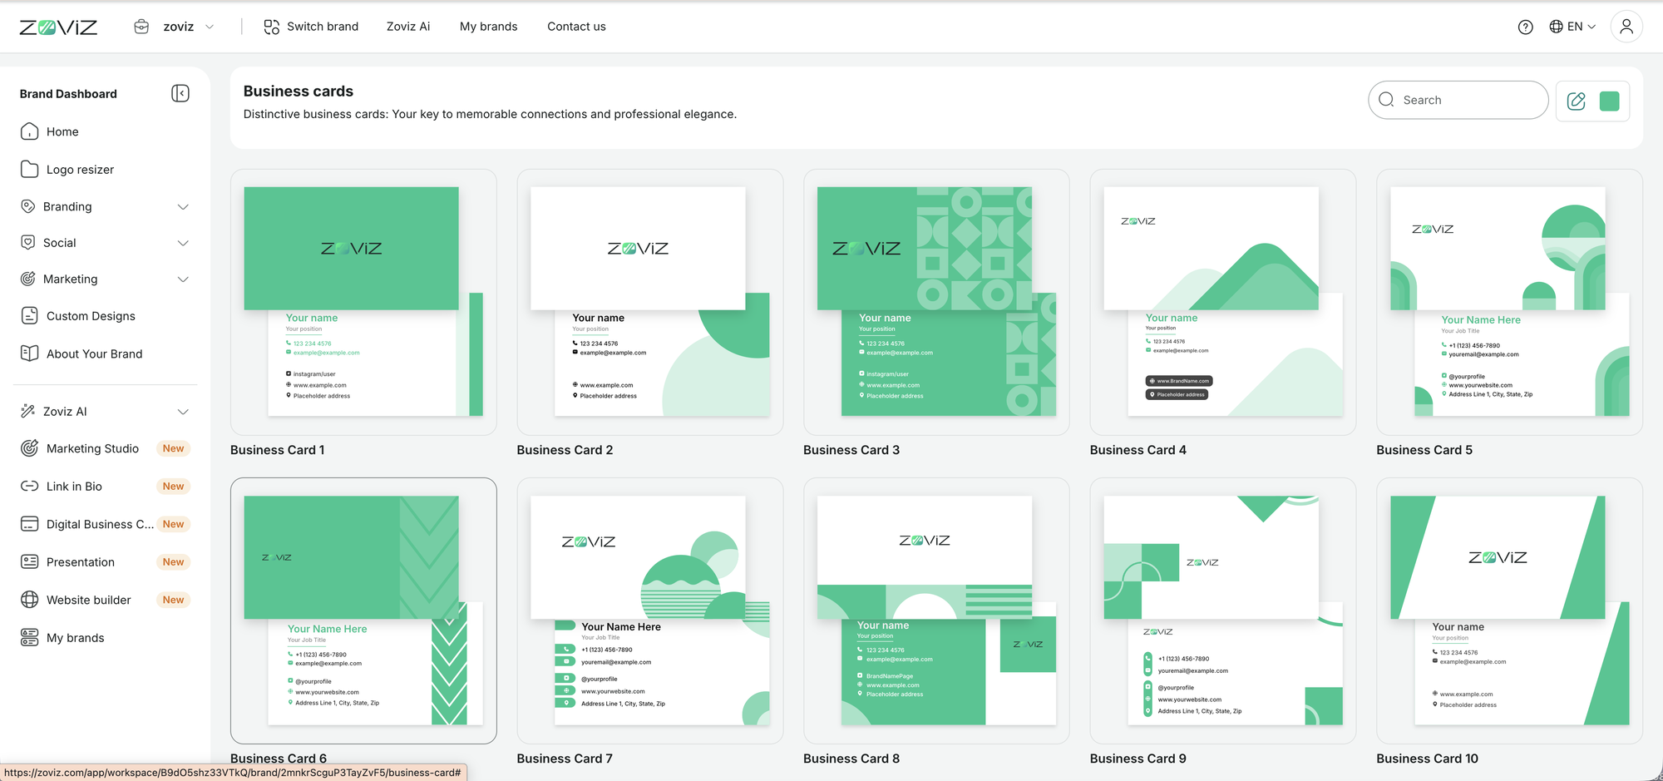Choose Business Card 7 design
1663x781 pixels.
coord(649,610)
